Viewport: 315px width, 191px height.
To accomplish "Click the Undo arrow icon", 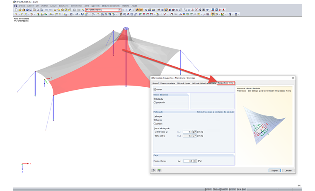I will point(46,10).
